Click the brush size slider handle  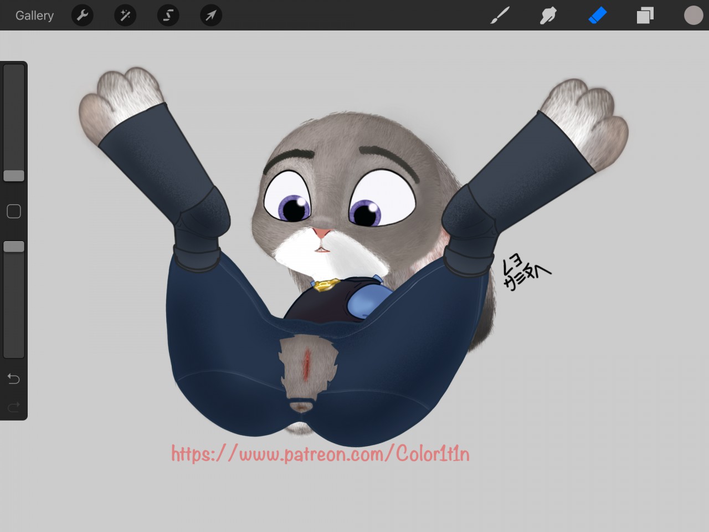click(14, 176)
